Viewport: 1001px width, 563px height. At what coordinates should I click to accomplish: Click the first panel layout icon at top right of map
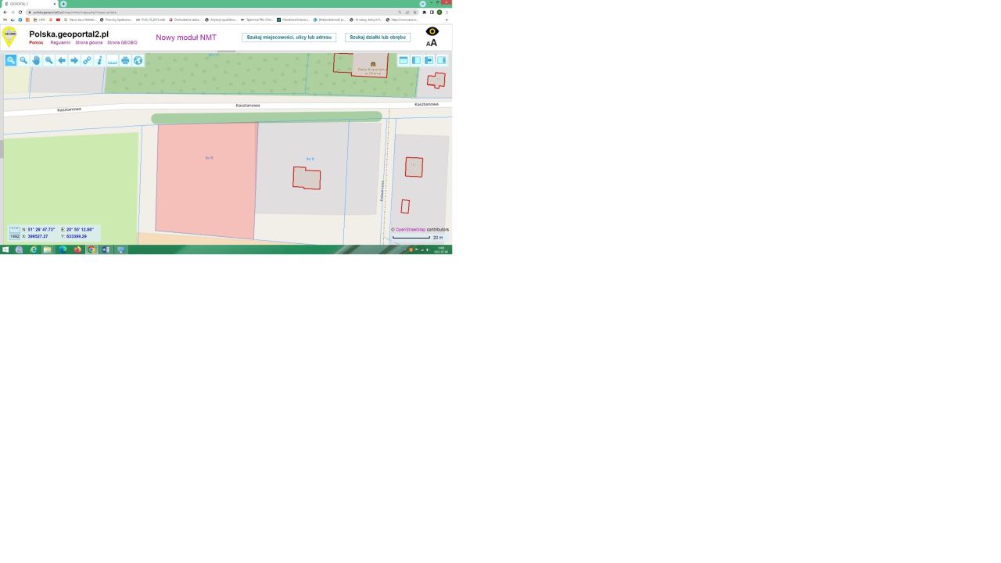point(404,60)
